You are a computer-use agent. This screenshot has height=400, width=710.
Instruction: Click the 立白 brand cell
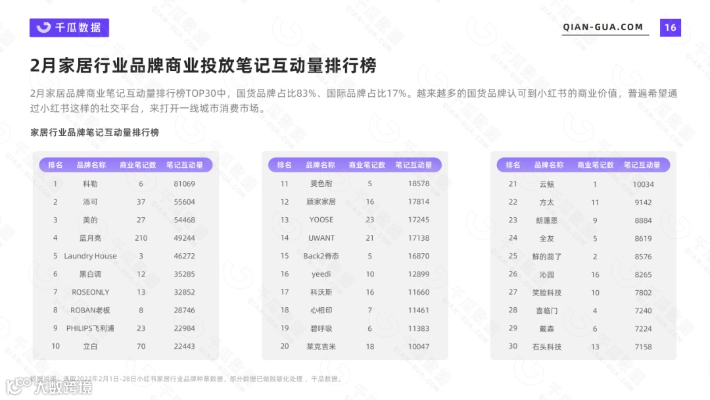(x=90, y=346)
